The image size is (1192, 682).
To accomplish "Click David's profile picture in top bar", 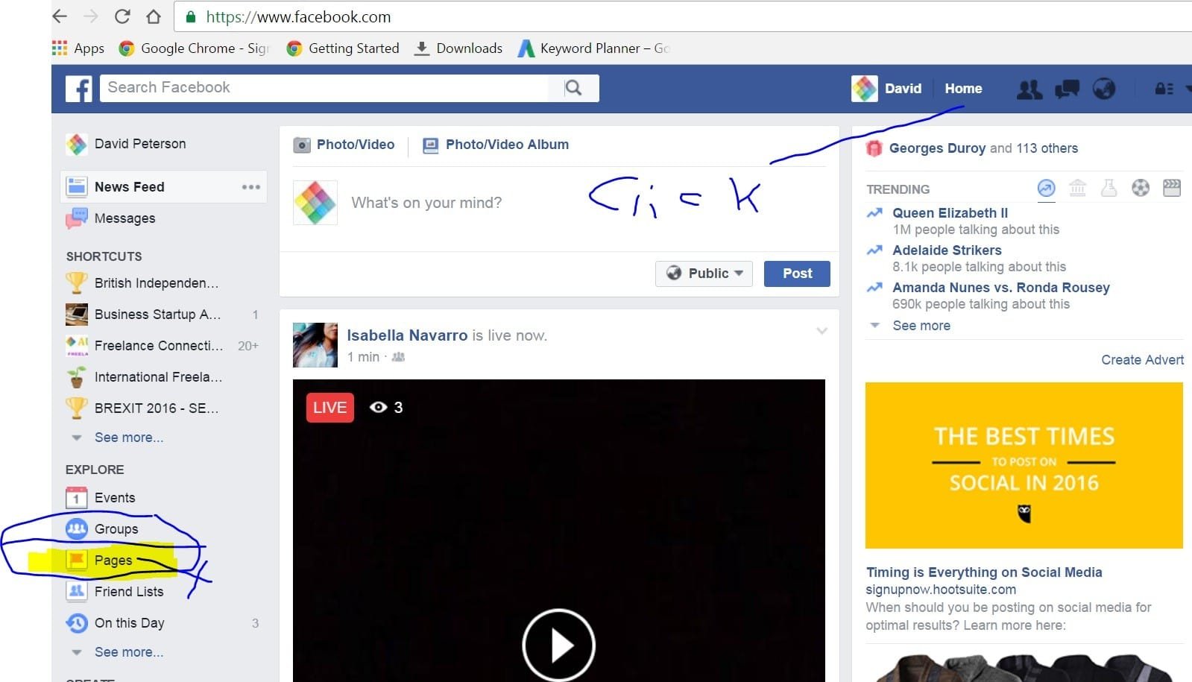I will (x=865, y=89).
